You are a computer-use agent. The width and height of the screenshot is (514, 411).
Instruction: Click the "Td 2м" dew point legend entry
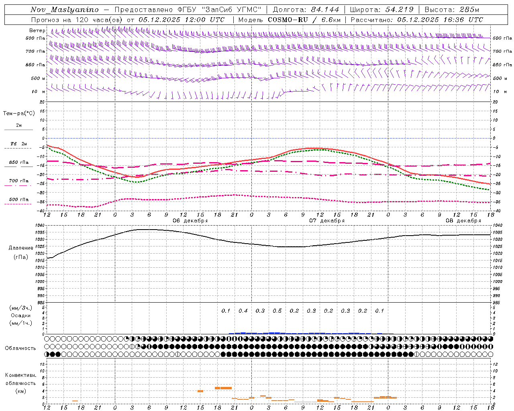18,144
